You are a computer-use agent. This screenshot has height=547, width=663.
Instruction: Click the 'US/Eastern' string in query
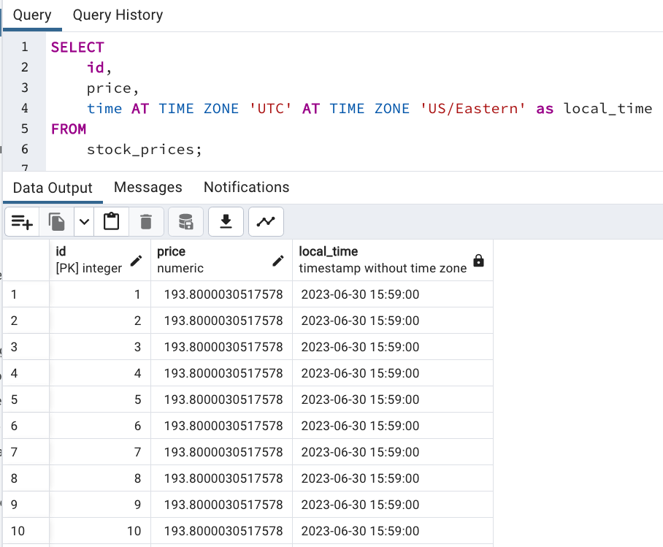472,109
